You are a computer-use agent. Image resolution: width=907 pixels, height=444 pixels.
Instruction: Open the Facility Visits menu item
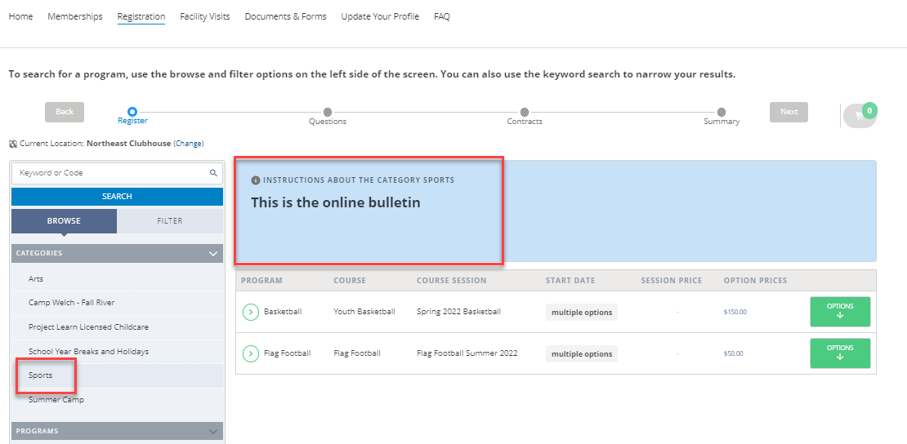coord(205,16)
